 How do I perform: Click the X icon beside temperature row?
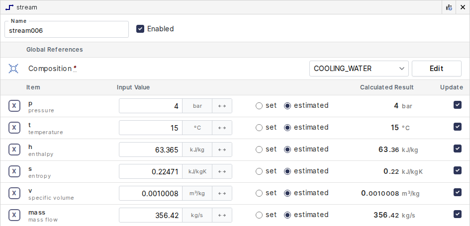14,128
